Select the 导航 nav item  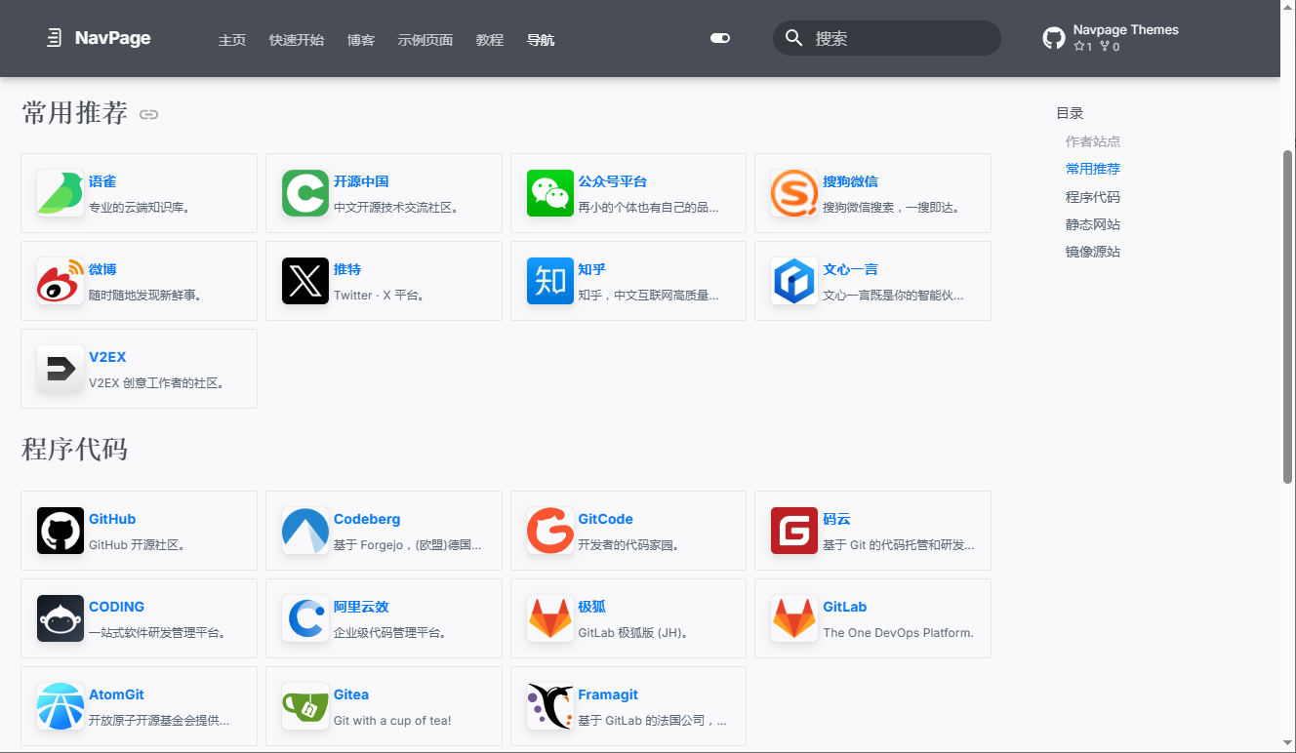[x=541, y=40]
